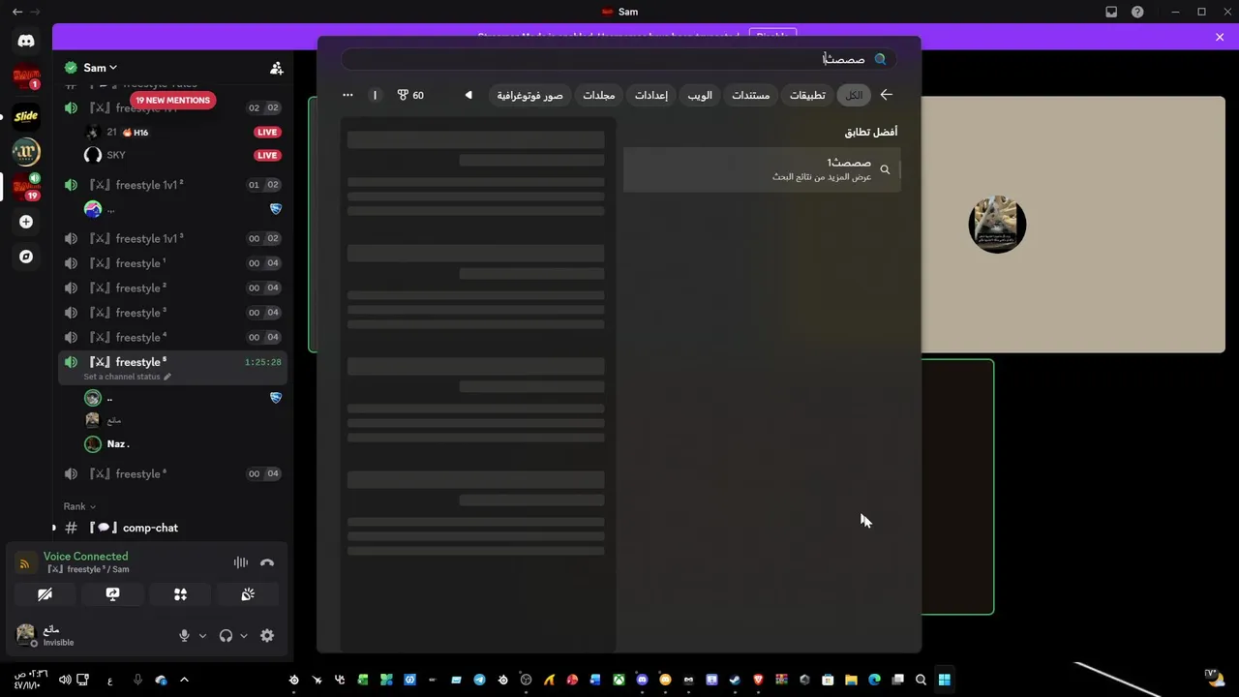This screenshot has width=1239, height=697.
Task: Join freestyle 1v1 ² voice channel
Action: click(x=172, y=185)
